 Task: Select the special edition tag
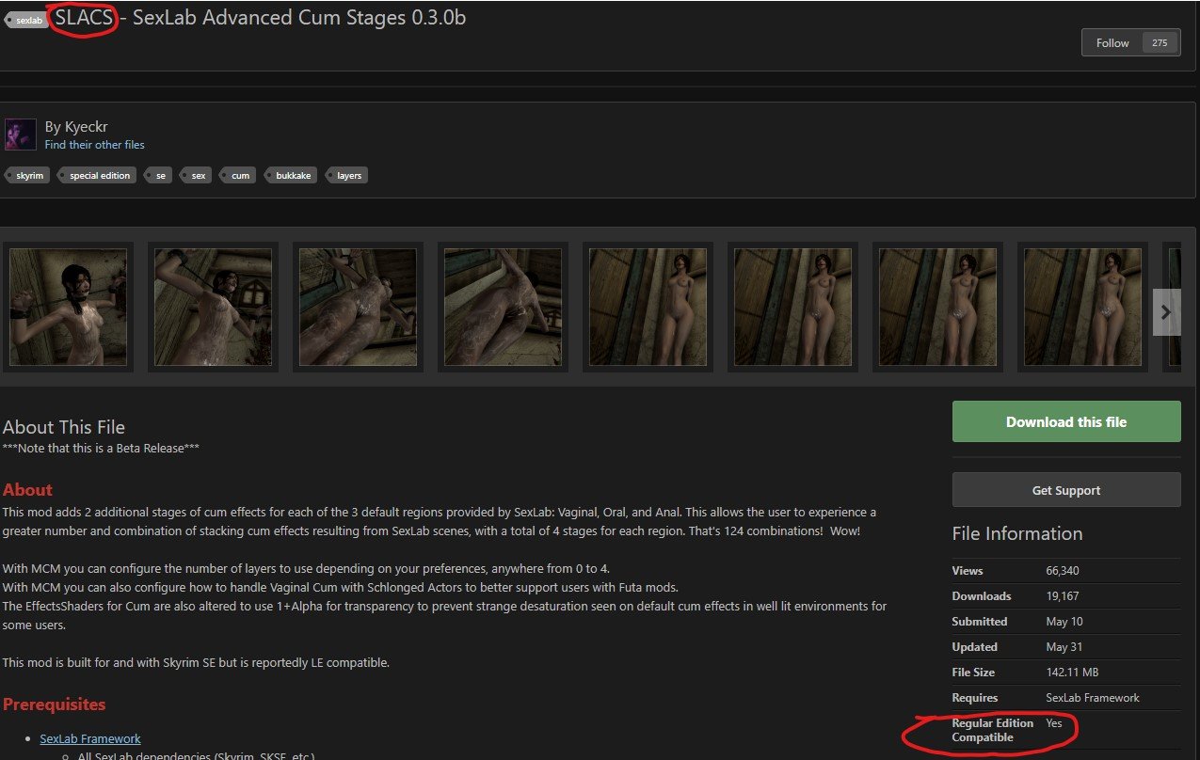point(99,176)
